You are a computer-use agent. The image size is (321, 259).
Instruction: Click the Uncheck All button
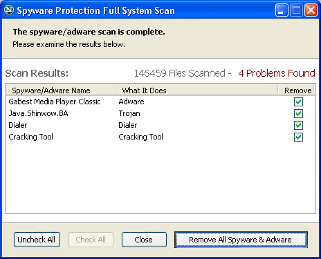(37, 240)
